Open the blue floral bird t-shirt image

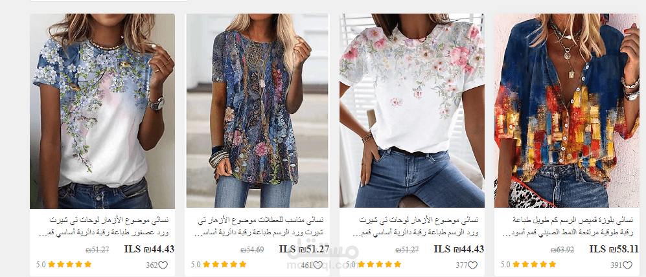point(102,111)
